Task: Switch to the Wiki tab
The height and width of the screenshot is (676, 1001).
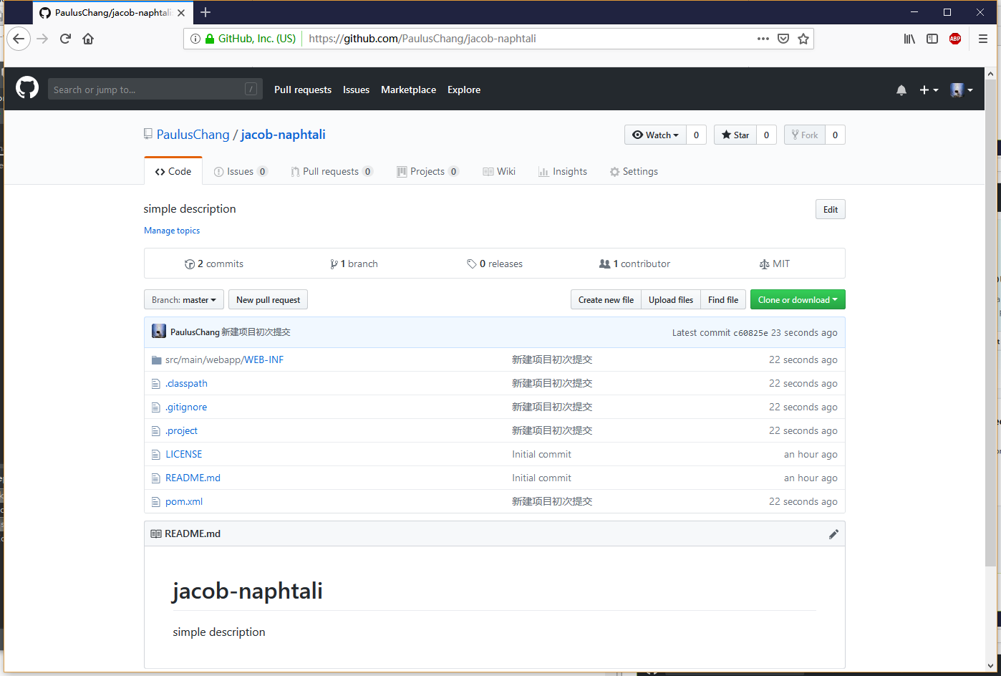Action: [499, 172]
